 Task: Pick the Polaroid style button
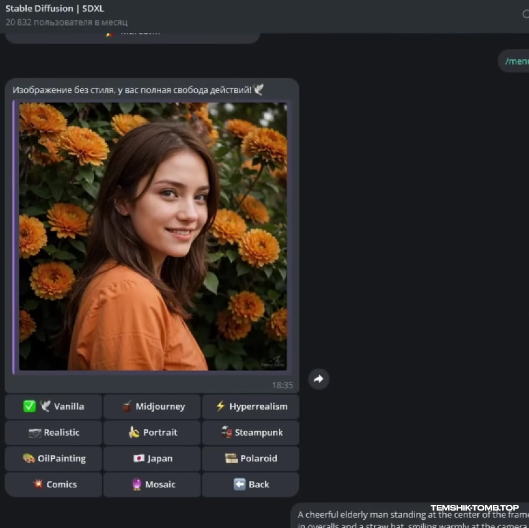click(x=251, y=459)
